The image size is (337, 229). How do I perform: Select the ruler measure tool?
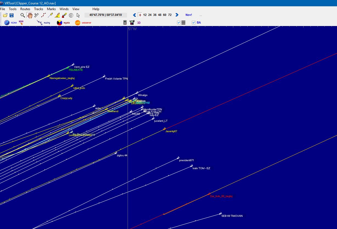[x=36, y=15]
